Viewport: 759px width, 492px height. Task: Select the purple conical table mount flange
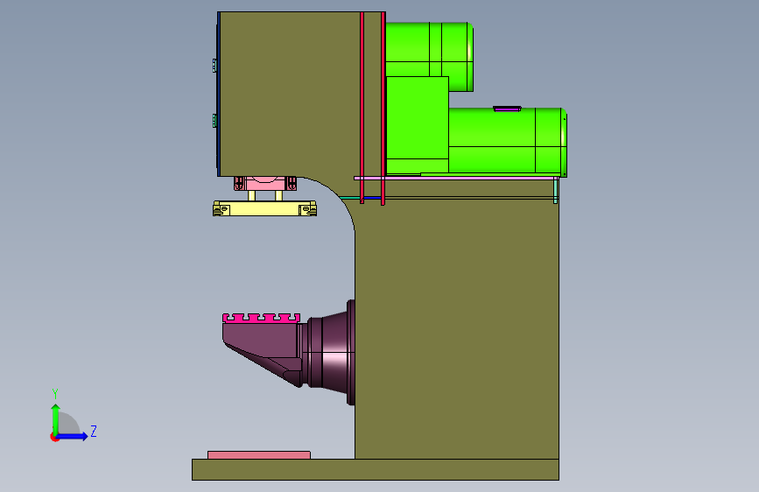click(332, 352)
